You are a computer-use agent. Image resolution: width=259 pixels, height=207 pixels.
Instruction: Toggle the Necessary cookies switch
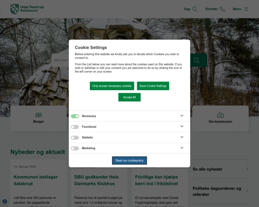coord(75,116)
